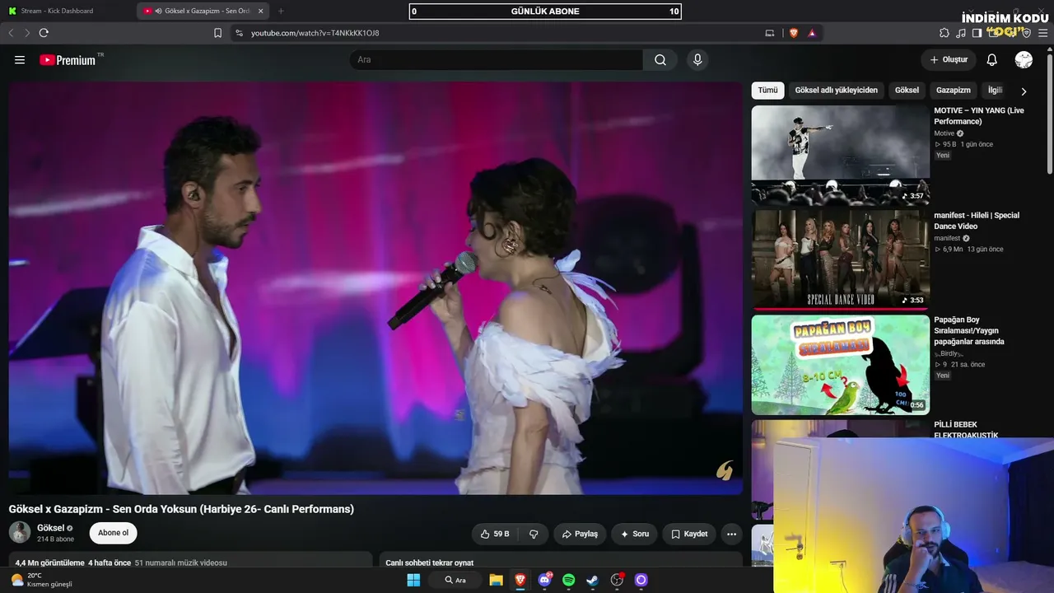Open browser extensions puzzle icon
The width and height of the screenshot is (1054, 593).
point(944,33)
